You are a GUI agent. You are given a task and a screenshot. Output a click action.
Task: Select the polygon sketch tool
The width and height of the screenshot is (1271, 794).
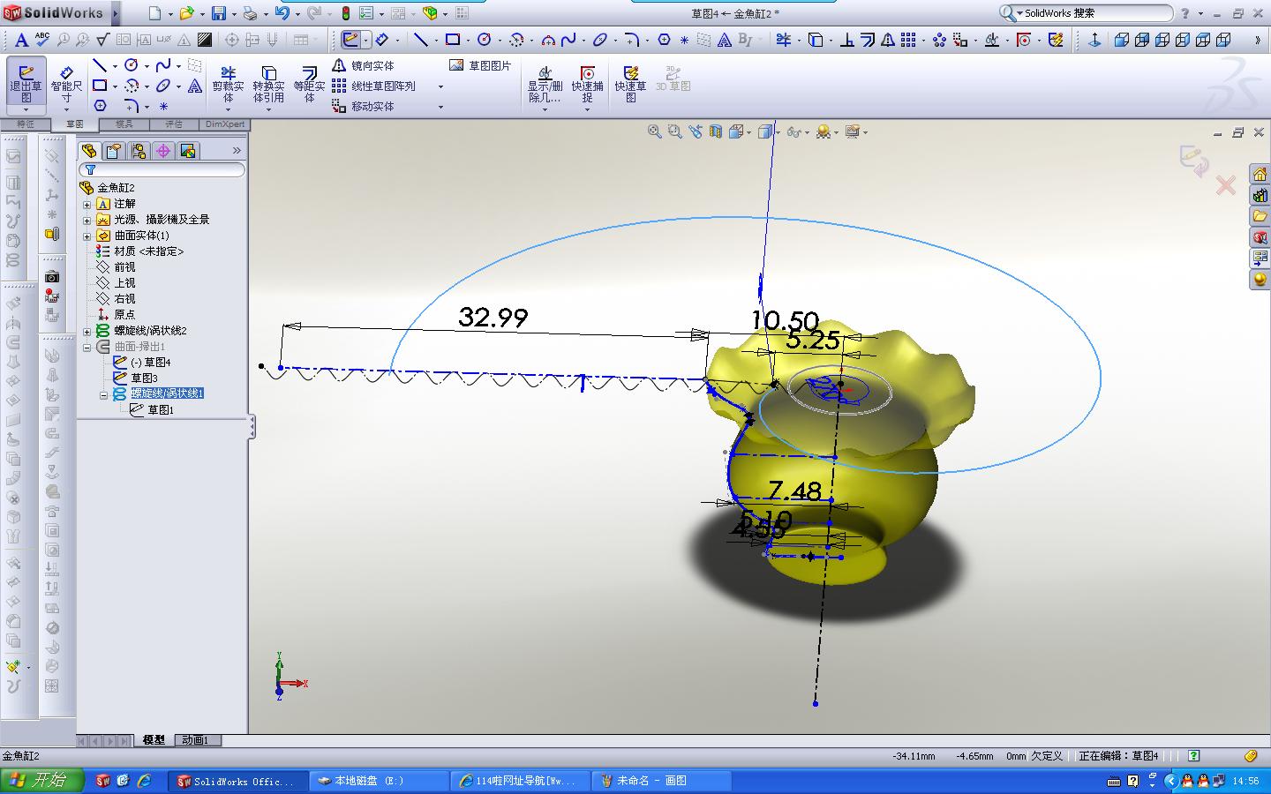100,106
